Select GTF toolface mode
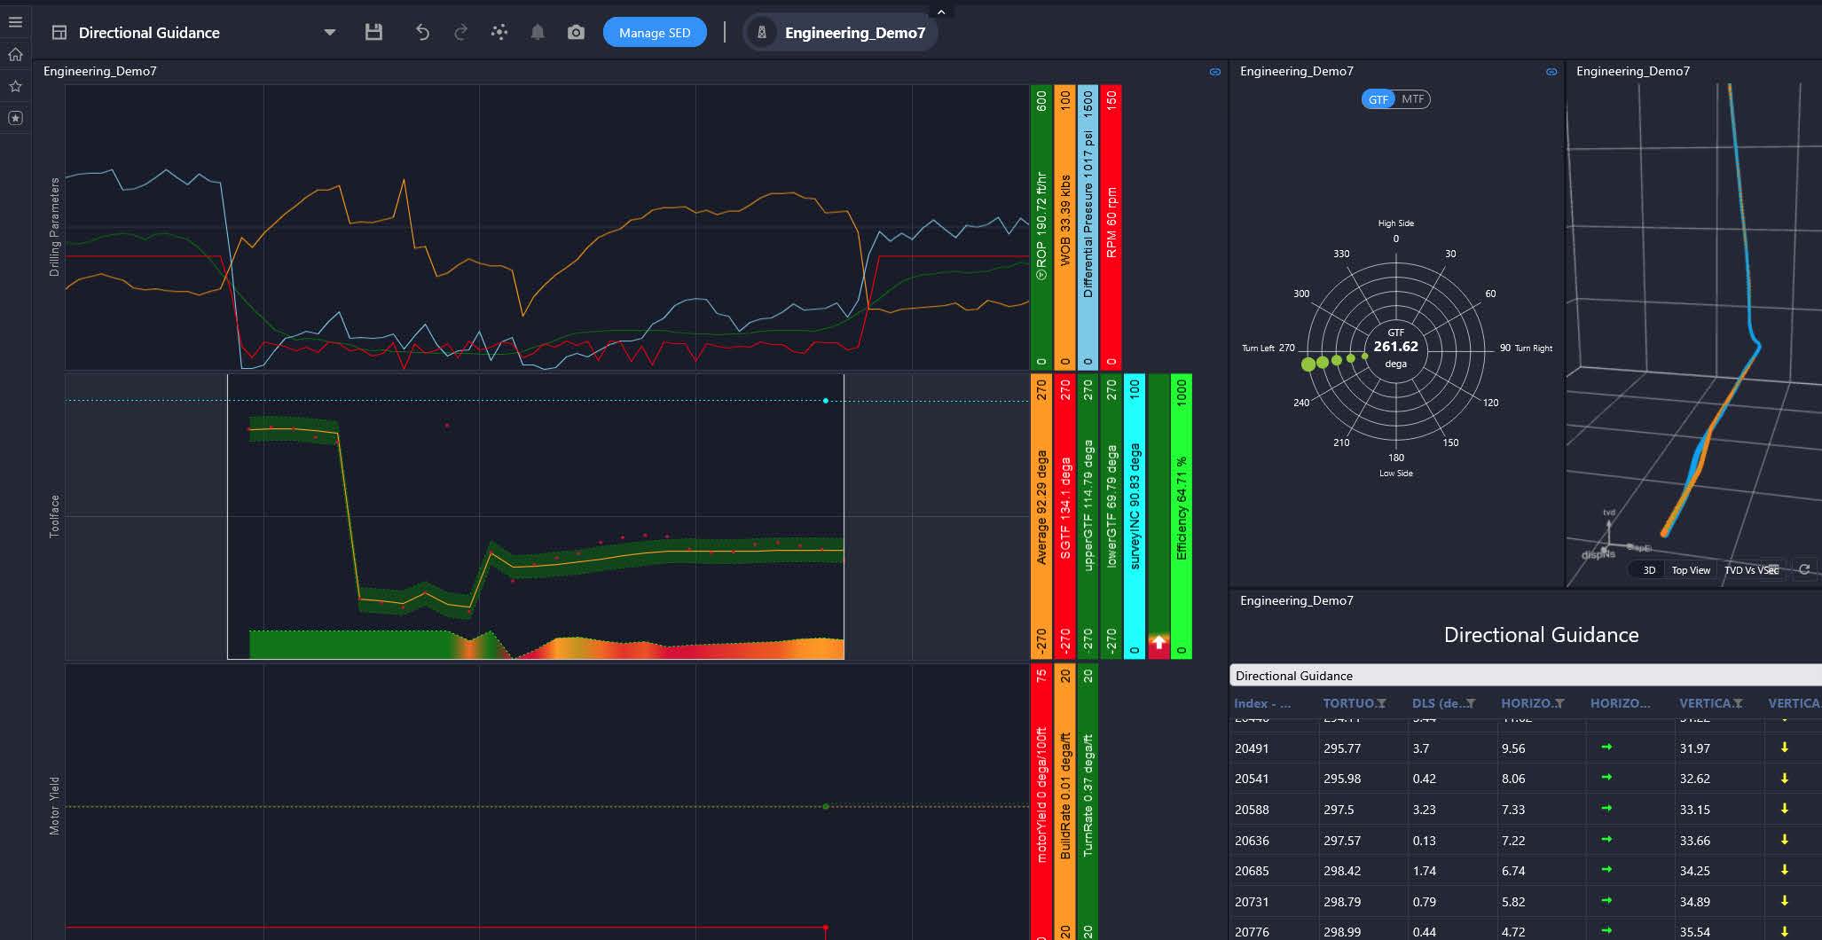Viewport: 1822px width, 940px height. point(1378,99)
